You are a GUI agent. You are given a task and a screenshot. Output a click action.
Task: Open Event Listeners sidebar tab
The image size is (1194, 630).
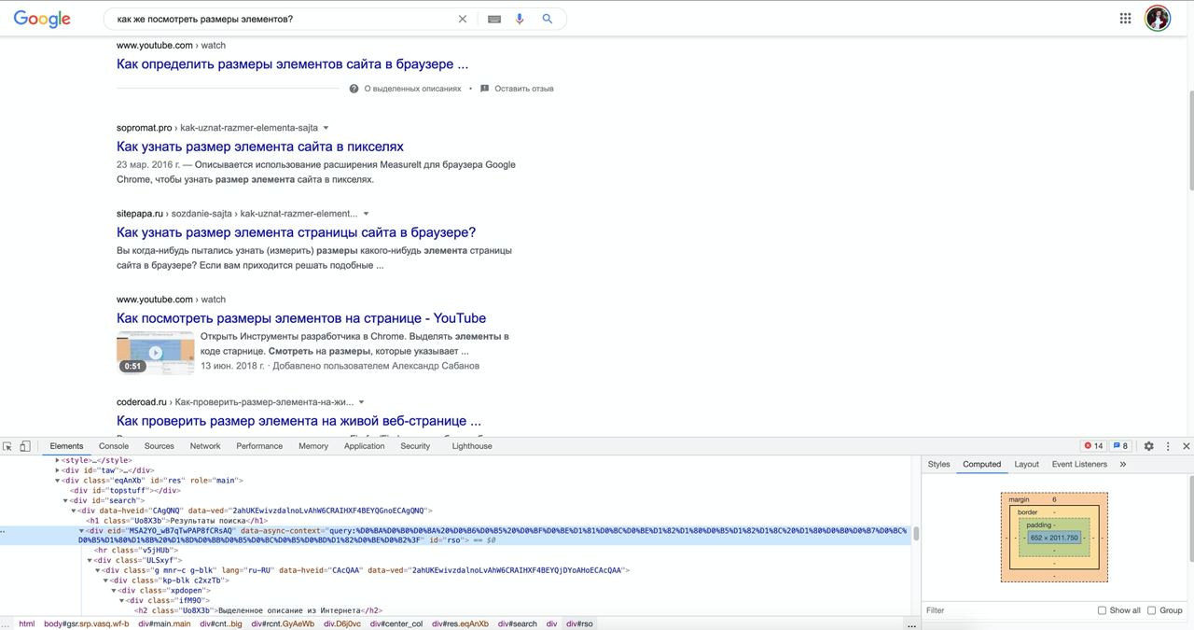[1079, 464]
